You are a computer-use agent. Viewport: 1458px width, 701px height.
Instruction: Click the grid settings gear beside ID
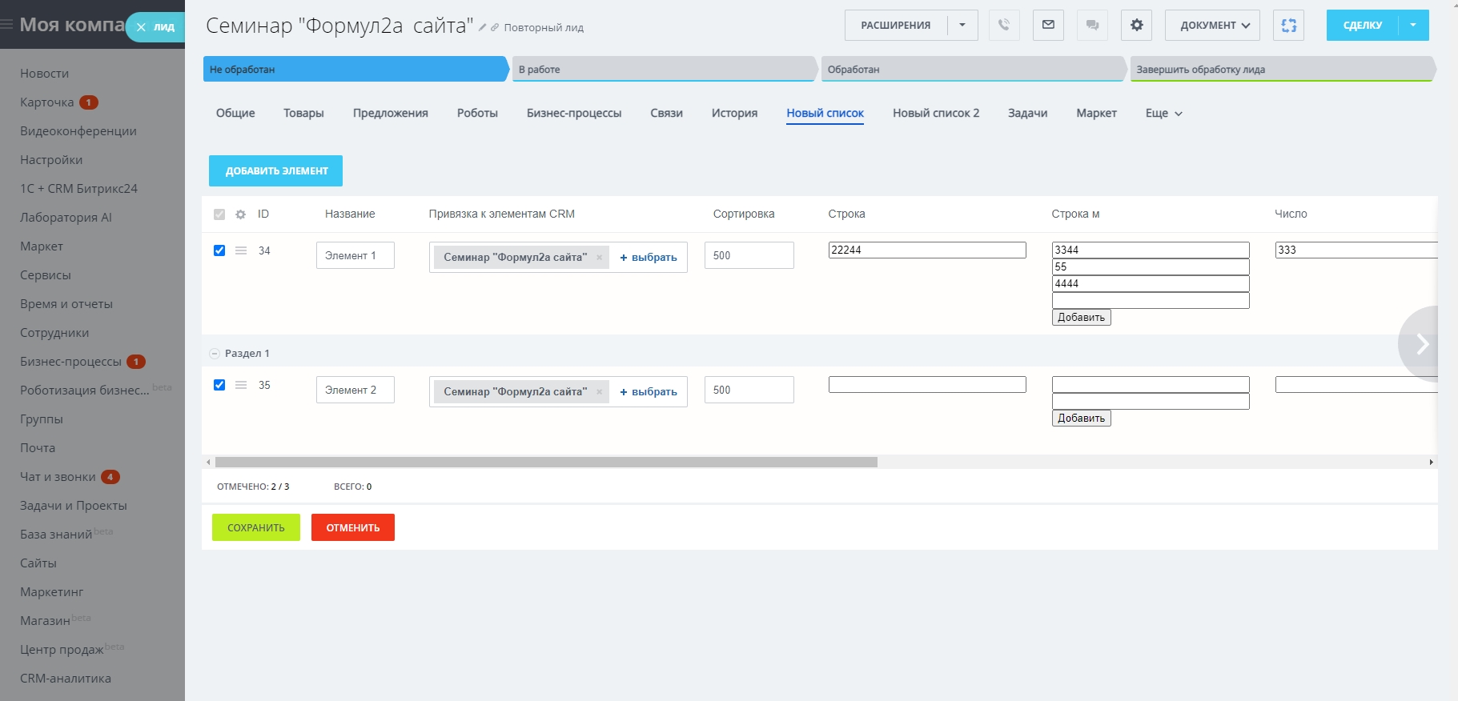pyautogui.click(x=240, y=214)
